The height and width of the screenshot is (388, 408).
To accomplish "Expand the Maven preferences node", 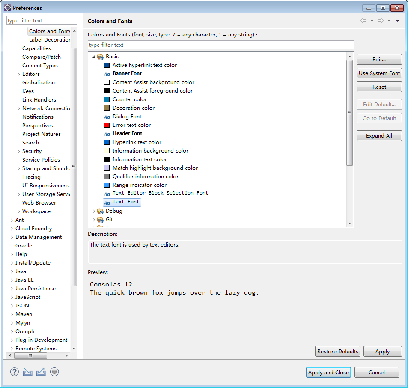I will click(x=12, y=314).
